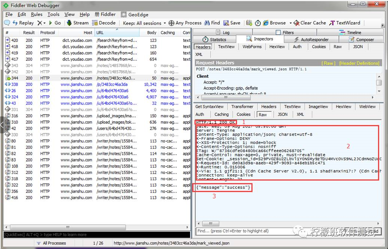Open the File menu

(x=9, y=14)
